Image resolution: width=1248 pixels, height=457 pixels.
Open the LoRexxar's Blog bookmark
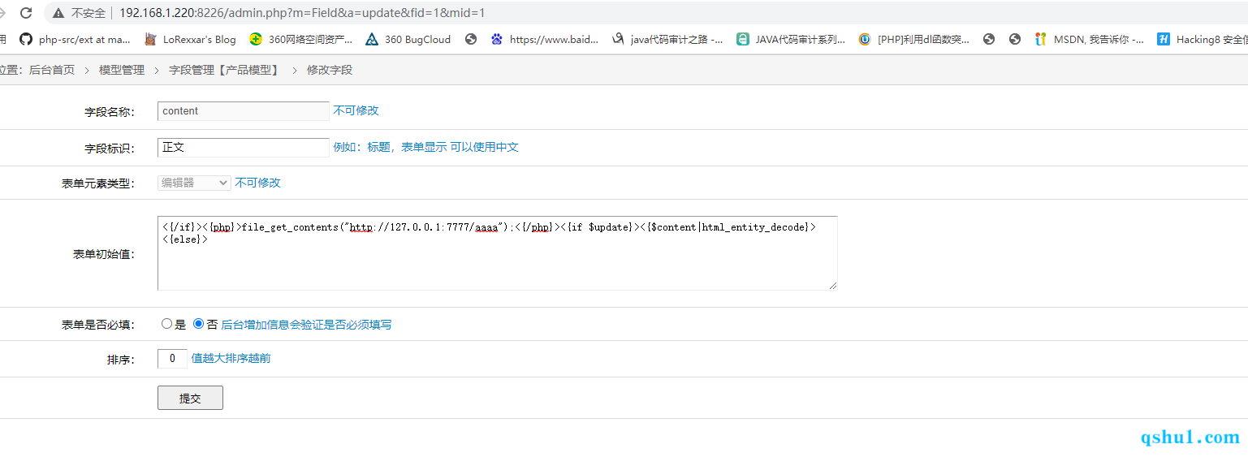190,39
